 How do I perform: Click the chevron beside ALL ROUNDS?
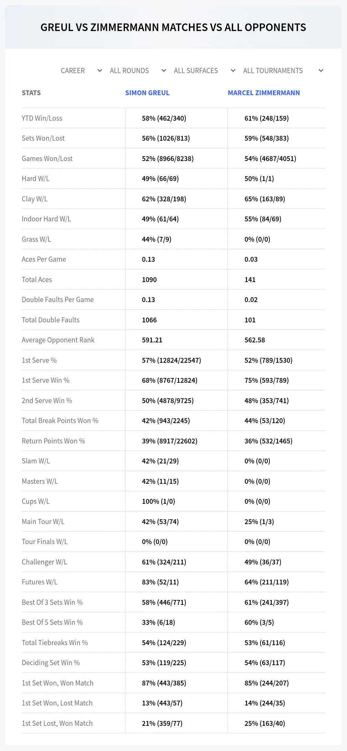click(x=164, y=71)
